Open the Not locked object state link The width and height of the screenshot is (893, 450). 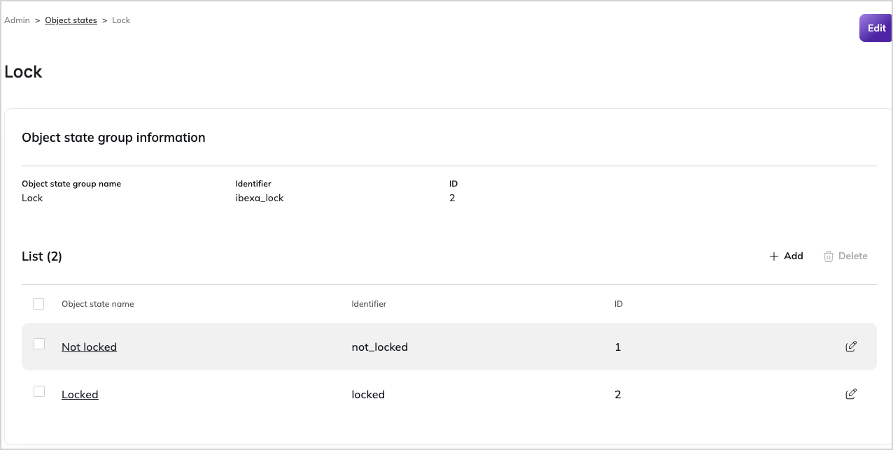tap(89, 347)
